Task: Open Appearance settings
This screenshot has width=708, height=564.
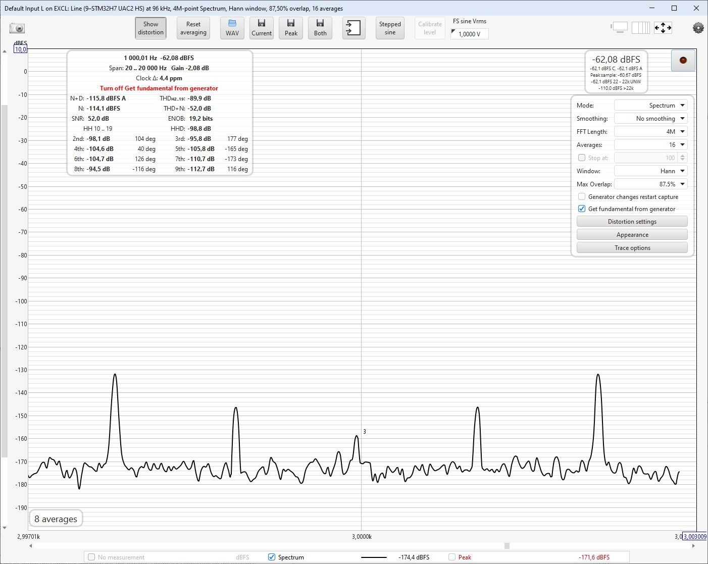Action: point(632,235)
